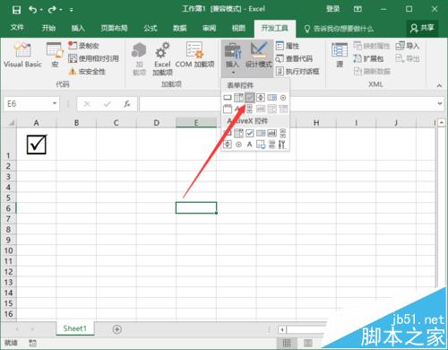Click the 加载项 store add-ins icon

pos(139,58)
